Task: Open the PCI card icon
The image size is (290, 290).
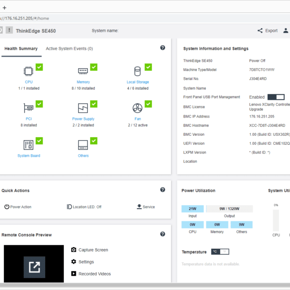Action: click(28, 108)
